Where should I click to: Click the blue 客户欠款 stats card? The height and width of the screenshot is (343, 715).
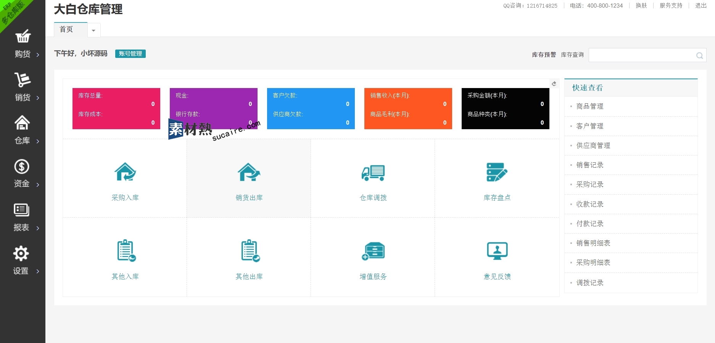[311, 109]
